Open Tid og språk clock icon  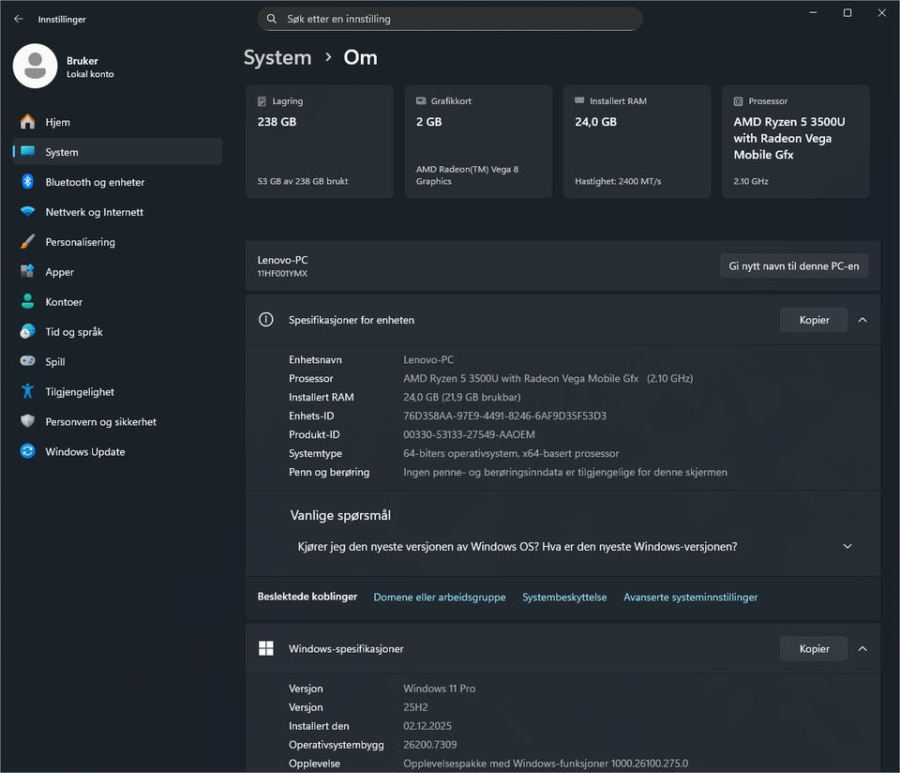click(x=27, y=332)
